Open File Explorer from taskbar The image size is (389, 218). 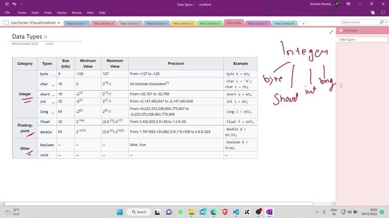click(191, 212)
